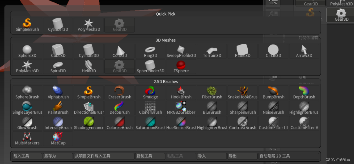Select the BlurBrush tool
Image resolution: width=354 pixels, height=164 pixels.
point(212,108)
